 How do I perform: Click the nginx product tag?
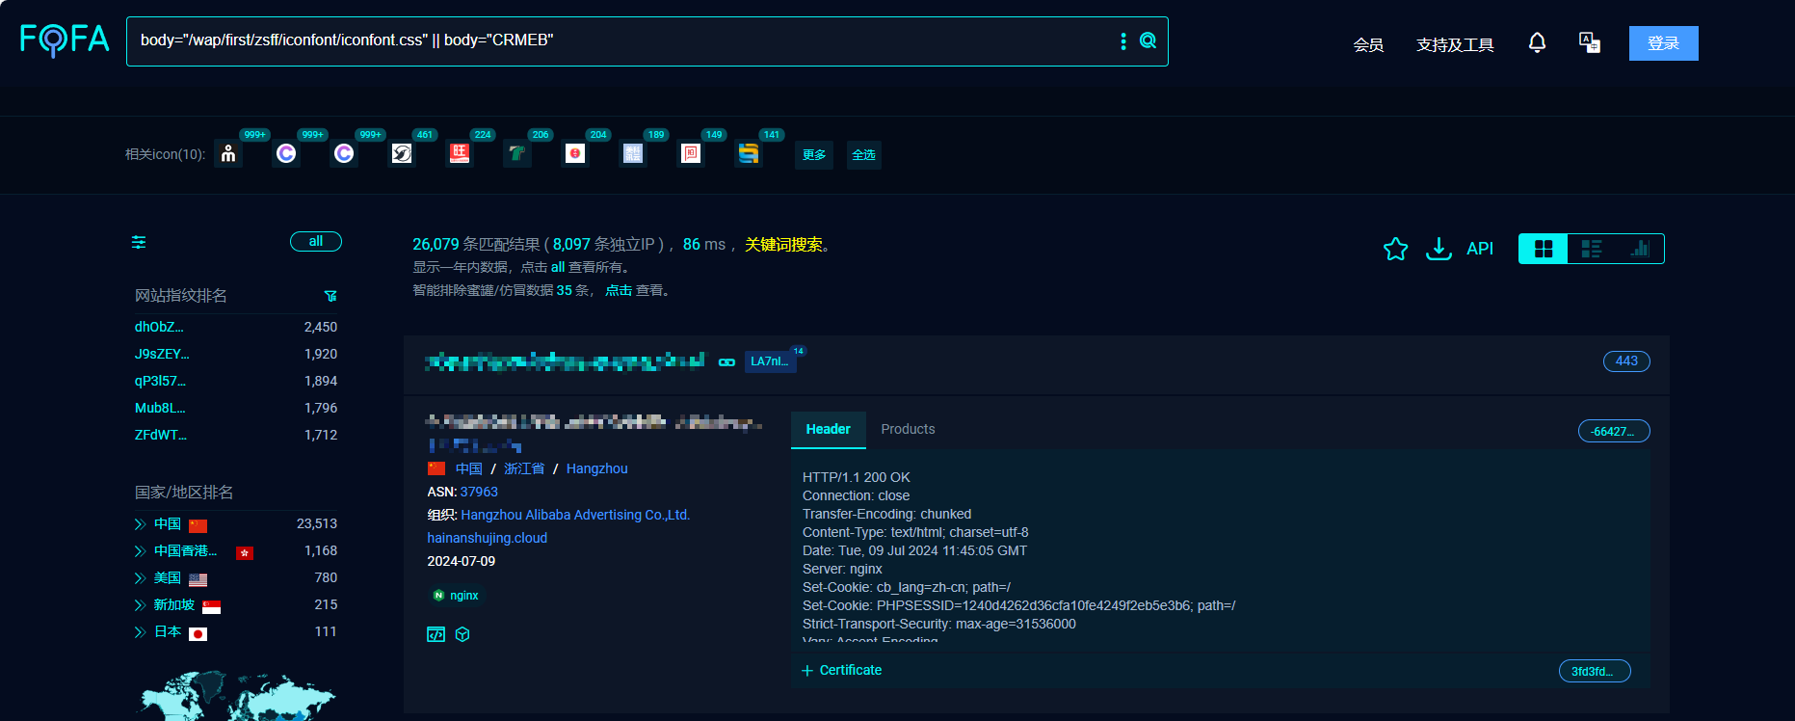tap(456, 596)
